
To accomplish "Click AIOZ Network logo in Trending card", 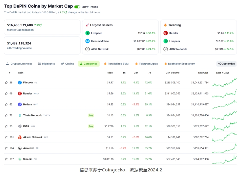I will 165,49.
